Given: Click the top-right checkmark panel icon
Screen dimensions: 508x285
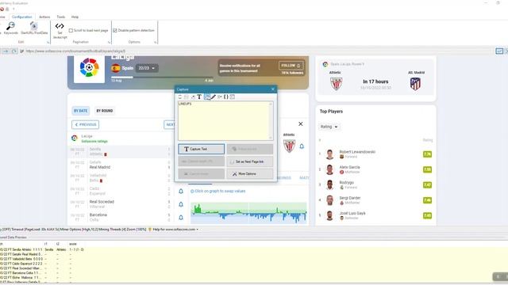Looking at the screenshot, I should pos(499,51).
